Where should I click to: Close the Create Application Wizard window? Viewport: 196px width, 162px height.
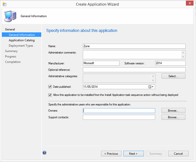(x=190, y=3)
